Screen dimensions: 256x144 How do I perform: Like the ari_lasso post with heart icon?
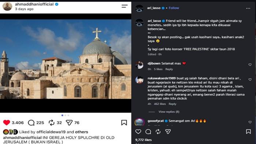point(138,132)
